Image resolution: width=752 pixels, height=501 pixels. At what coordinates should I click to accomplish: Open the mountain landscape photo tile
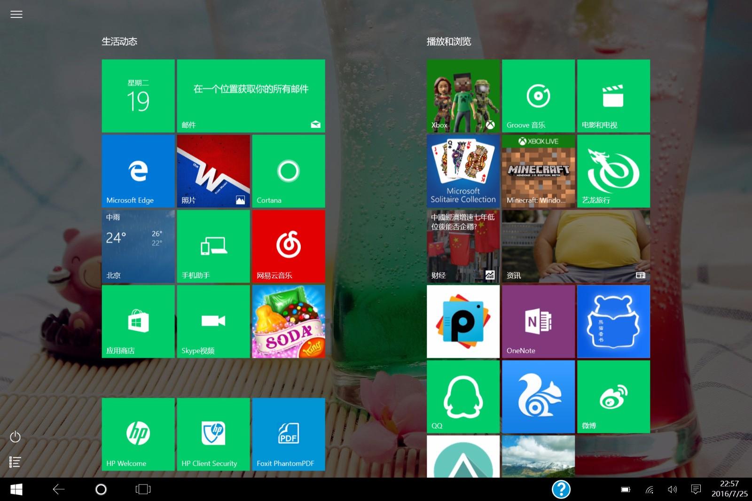(538, 456)
